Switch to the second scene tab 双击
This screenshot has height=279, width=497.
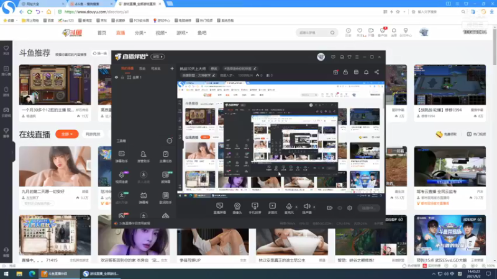[142, 68]
